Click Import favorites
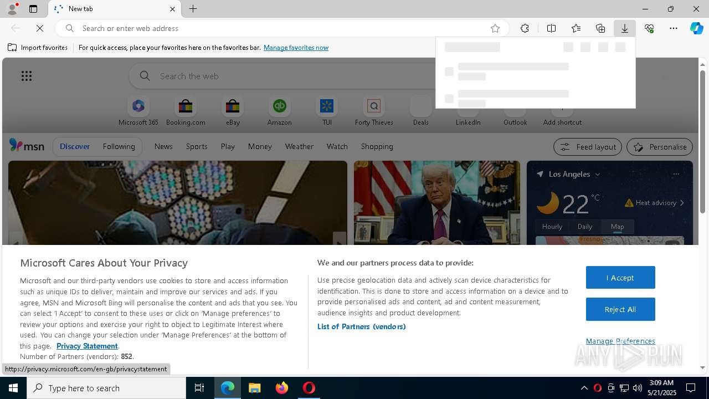 point(38,48)
